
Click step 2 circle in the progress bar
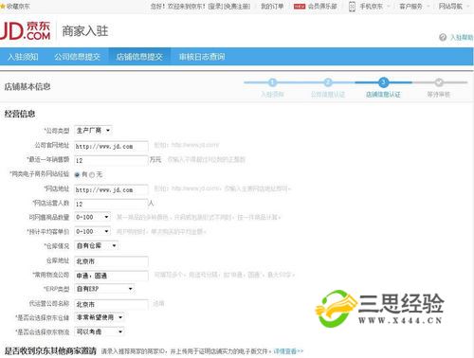pyautogui.click(x=328, y=82)
